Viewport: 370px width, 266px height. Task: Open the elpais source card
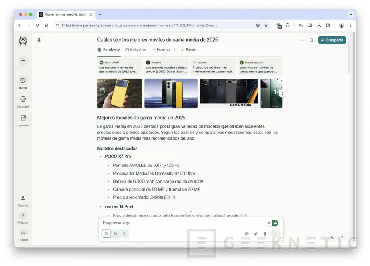coord(213,67)
